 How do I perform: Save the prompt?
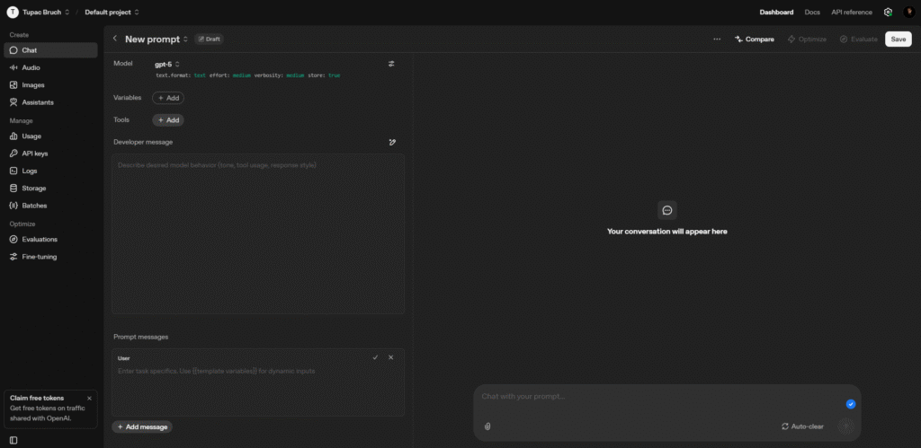(x=899, y=40)
